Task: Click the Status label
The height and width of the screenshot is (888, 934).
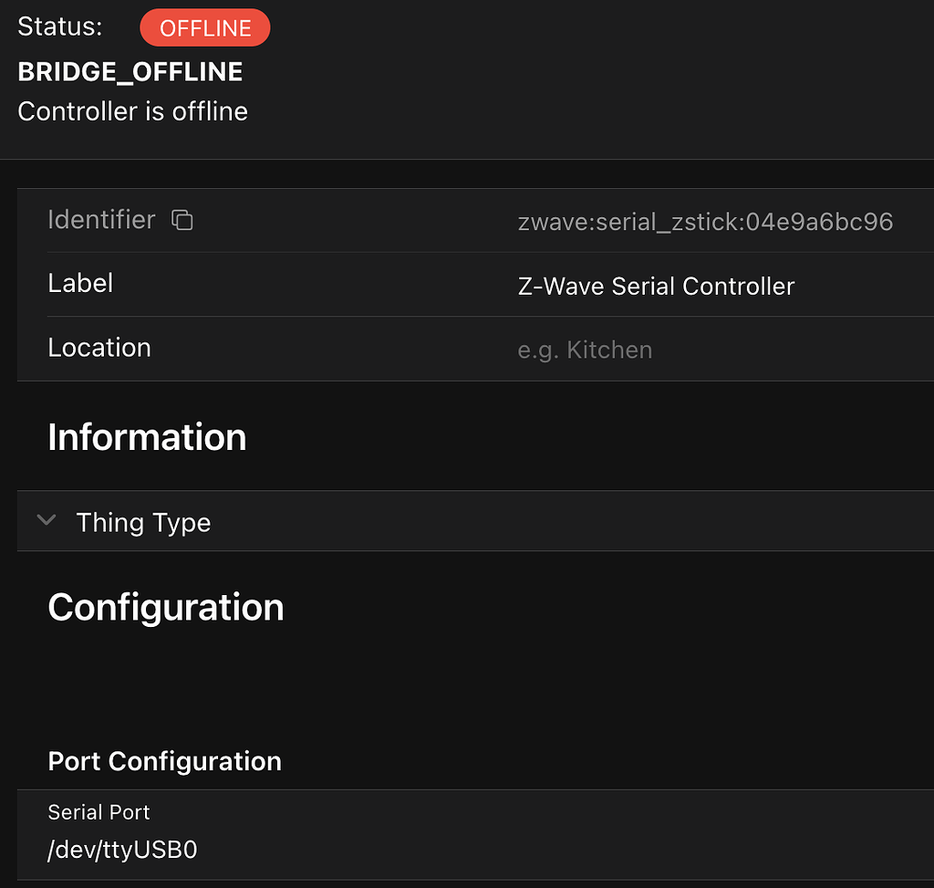Action: click(x=58, y=26)
